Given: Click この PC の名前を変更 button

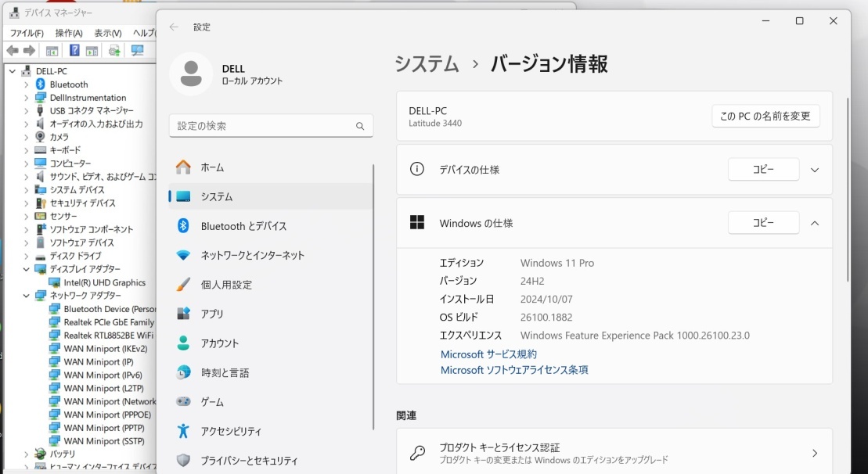Looking at the screenshot, I should (x=765, y=116).
